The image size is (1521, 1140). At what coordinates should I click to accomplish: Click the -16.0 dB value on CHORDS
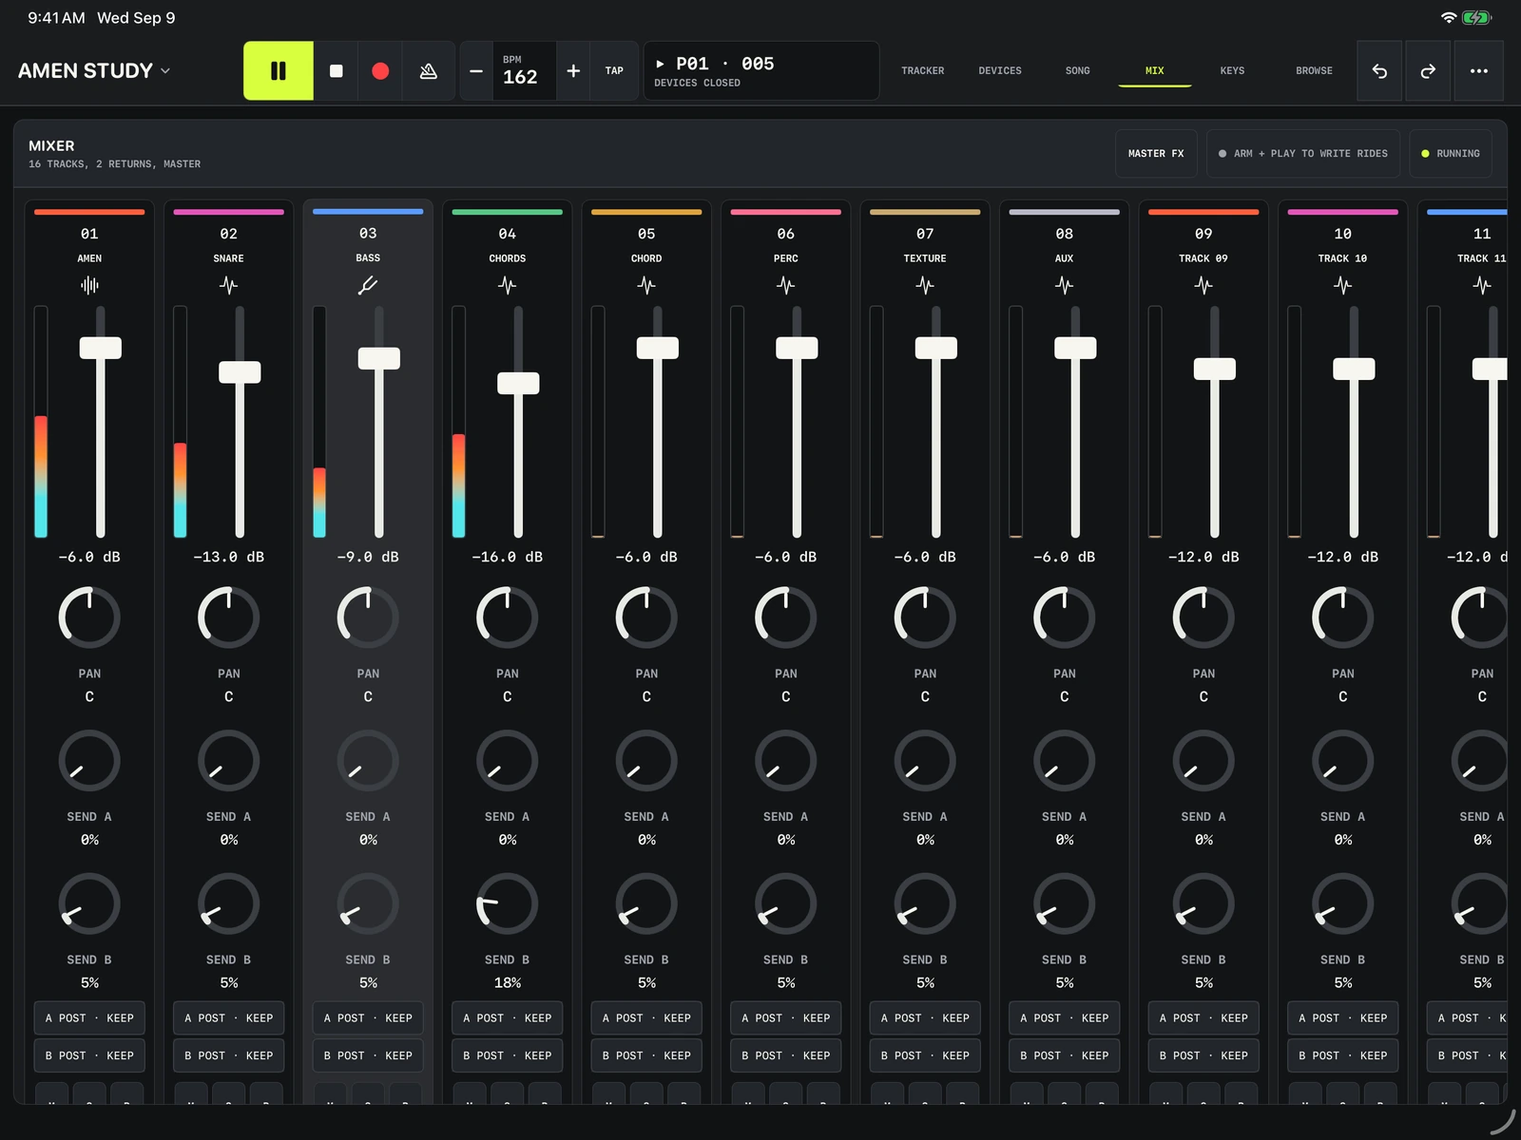point(508,557)
